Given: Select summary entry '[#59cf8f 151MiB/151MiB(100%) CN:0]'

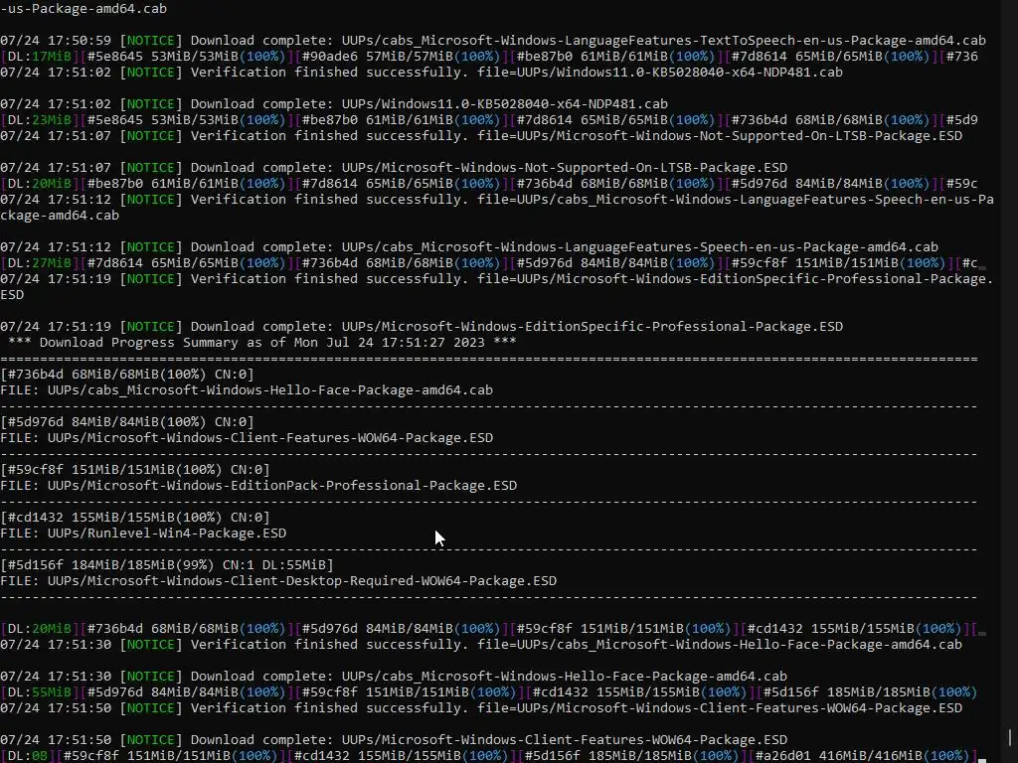Looking at the screenshot, I should (x=135, y=469).
